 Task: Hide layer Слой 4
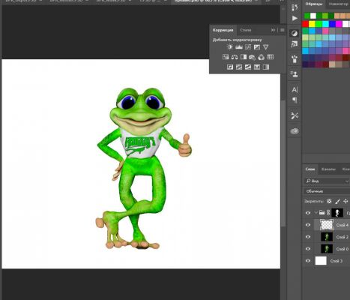click(x=308, y=225)
